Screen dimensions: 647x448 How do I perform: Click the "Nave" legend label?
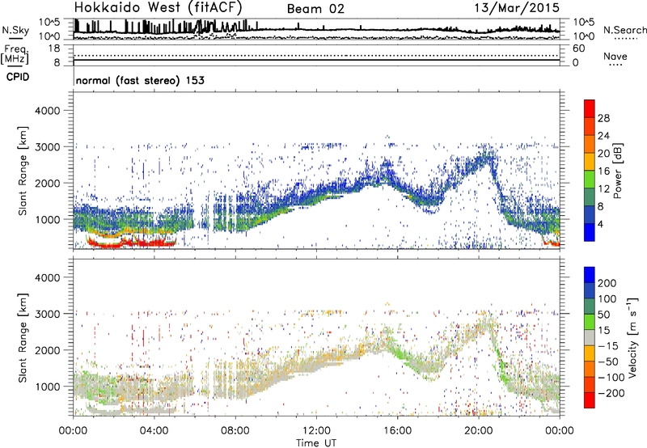click(615, 56)
